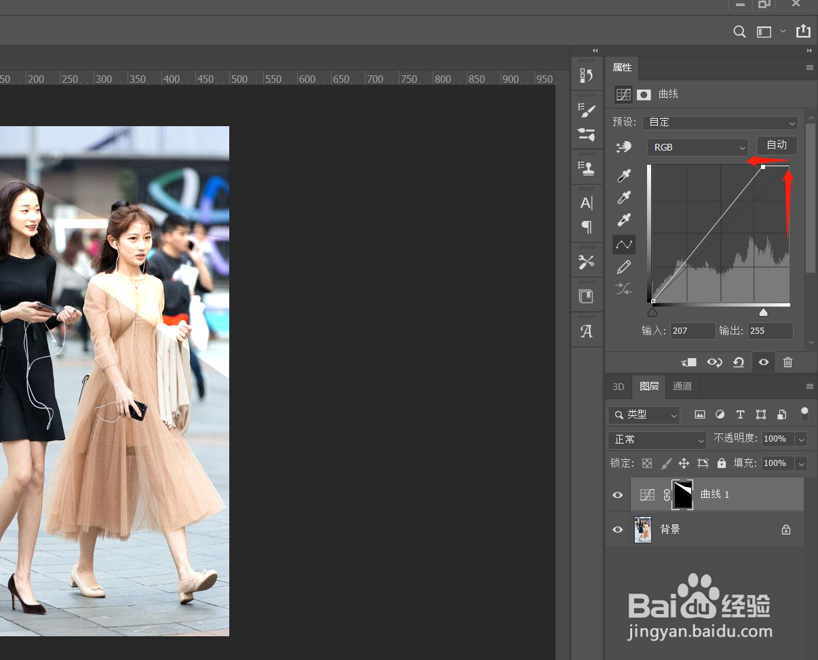This screenshot has width=818, height=660.
Task: Reset curves to adjustment defaults
Action: click(739, 362)
